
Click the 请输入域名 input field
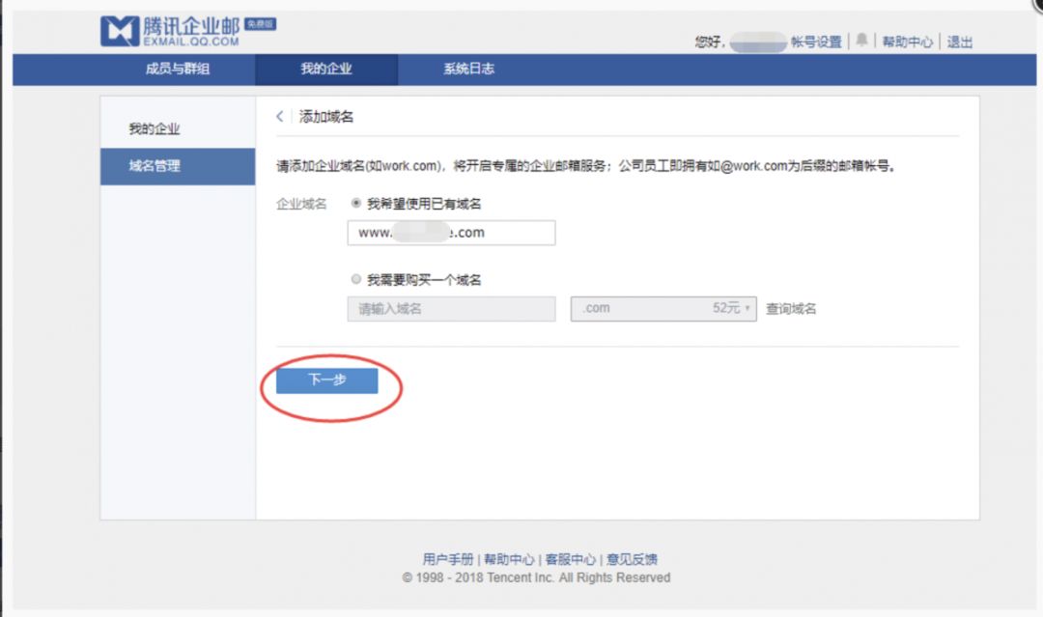pyautogui.click(x=451, y=308)
